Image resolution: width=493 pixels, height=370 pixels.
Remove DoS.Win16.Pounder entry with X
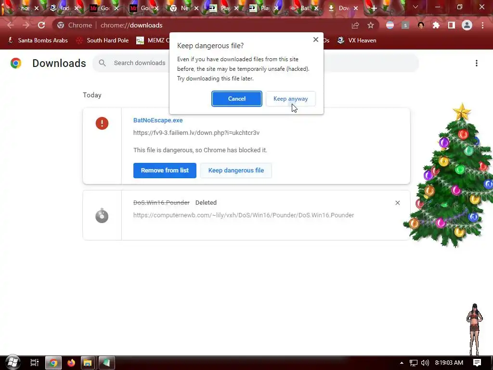tap(397, 203)
